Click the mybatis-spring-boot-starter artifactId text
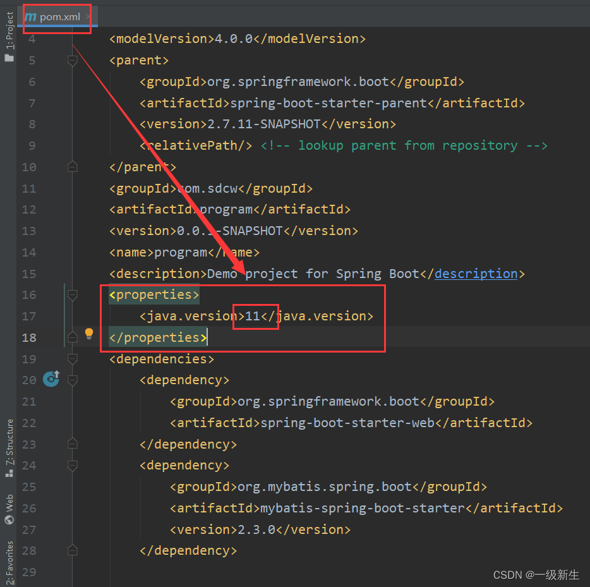The width and height of the screenshot is (590, 587). (x=363, y=509)
